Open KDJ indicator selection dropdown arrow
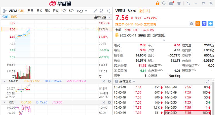The height and width of the screenshot is (115, 215). point(5,102)
